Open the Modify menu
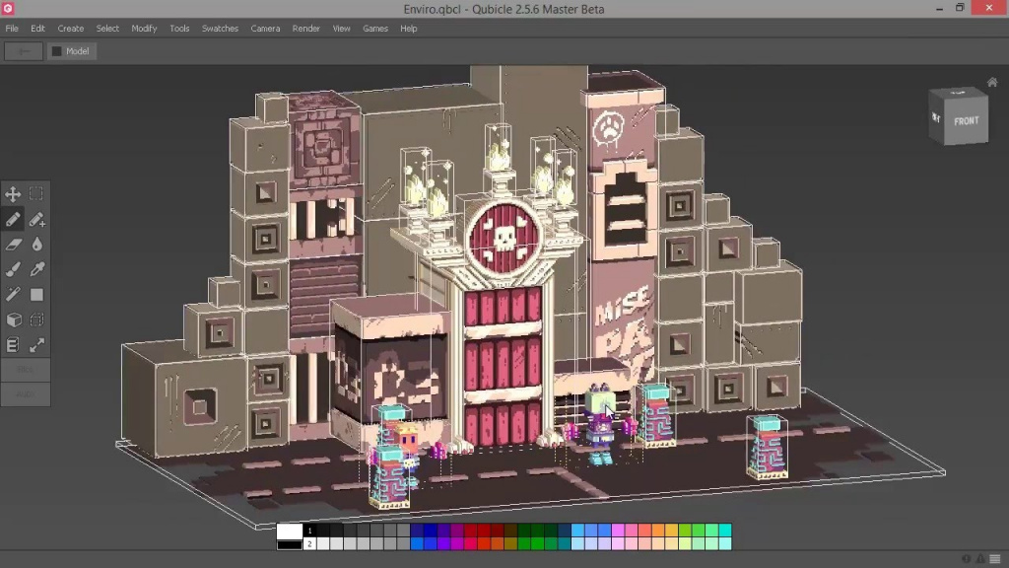The width and height of the screenshot is (1009, 568). pos(144,29)
